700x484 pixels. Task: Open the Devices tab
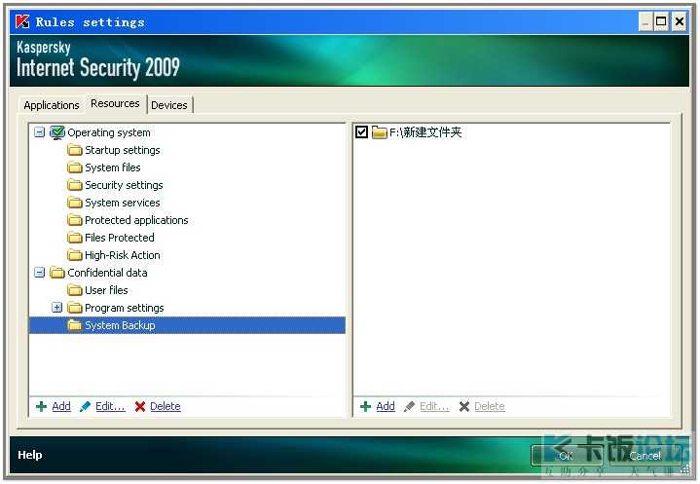169,105
